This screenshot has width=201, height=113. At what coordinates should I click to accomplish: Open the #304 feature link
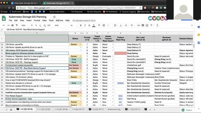[120, 96]
